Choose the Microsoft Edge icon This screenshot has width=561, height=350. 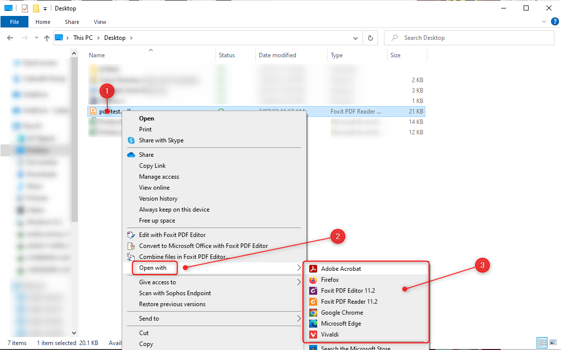(313, 324)
